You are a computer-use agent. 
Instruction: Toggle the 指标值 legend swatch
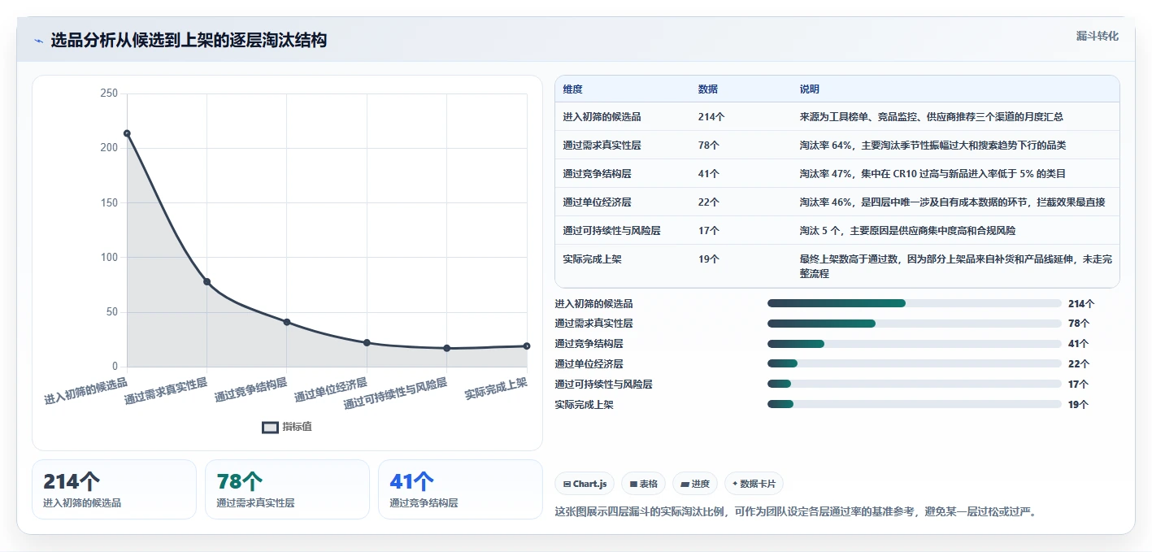pyautogui.click(x=270, y=427)
